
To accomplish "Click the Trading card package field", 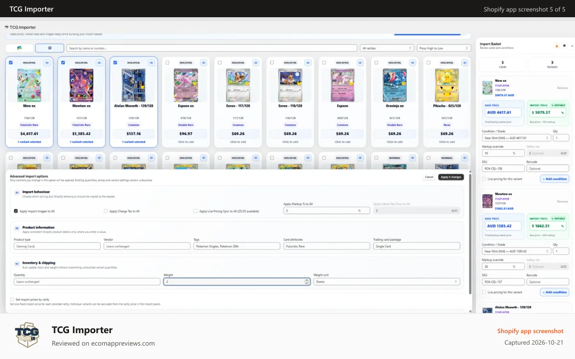I will [x=416, y=246].
